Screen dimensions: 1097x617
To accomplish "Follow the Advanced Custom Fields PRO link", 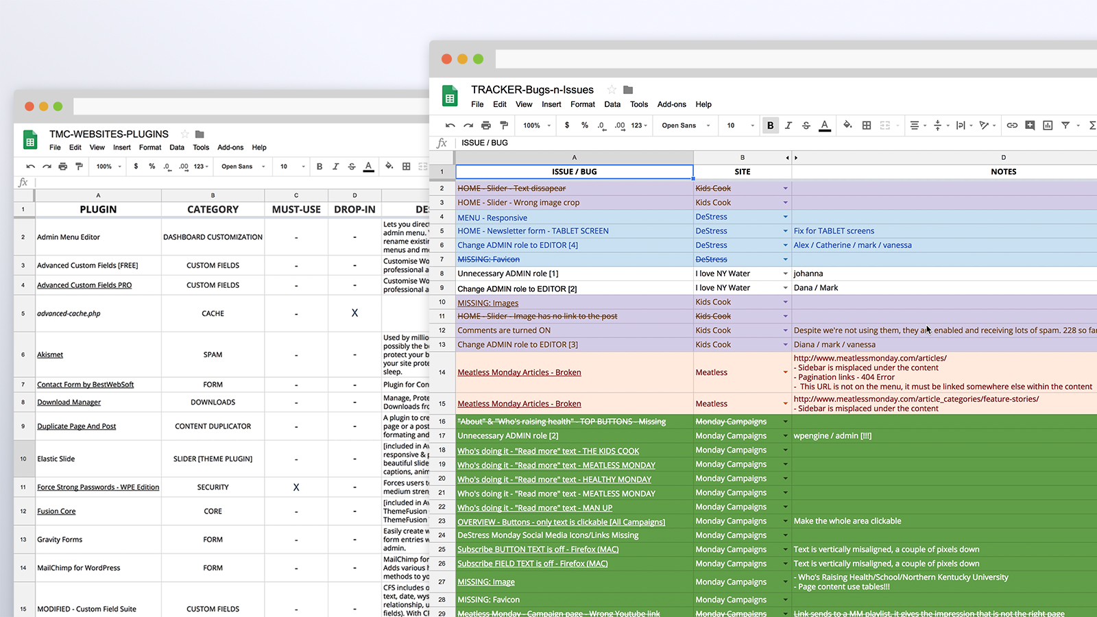I will coord(84,285).
